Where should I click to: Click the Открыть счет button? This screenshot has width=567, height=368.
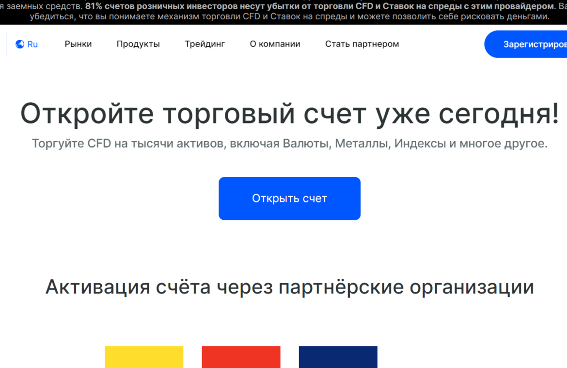coord(289,199)
